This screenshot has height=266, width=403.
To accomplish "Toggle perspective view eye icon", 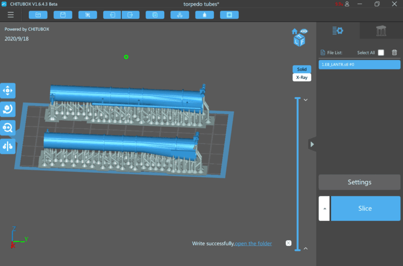I will pyautogui.click(x=304, y=31).
